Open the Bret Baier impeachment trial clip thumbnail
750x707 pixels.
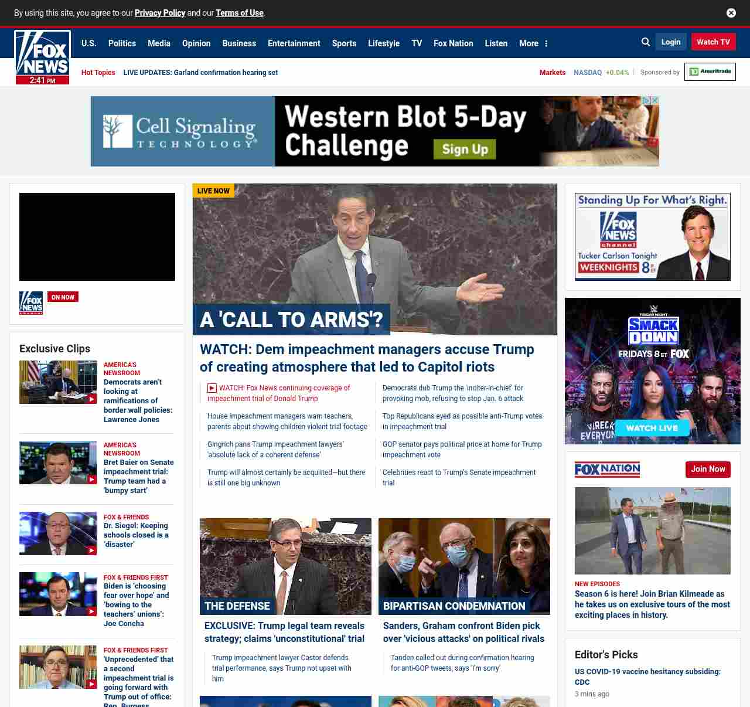pyautogui.click(x=58, y=463)
